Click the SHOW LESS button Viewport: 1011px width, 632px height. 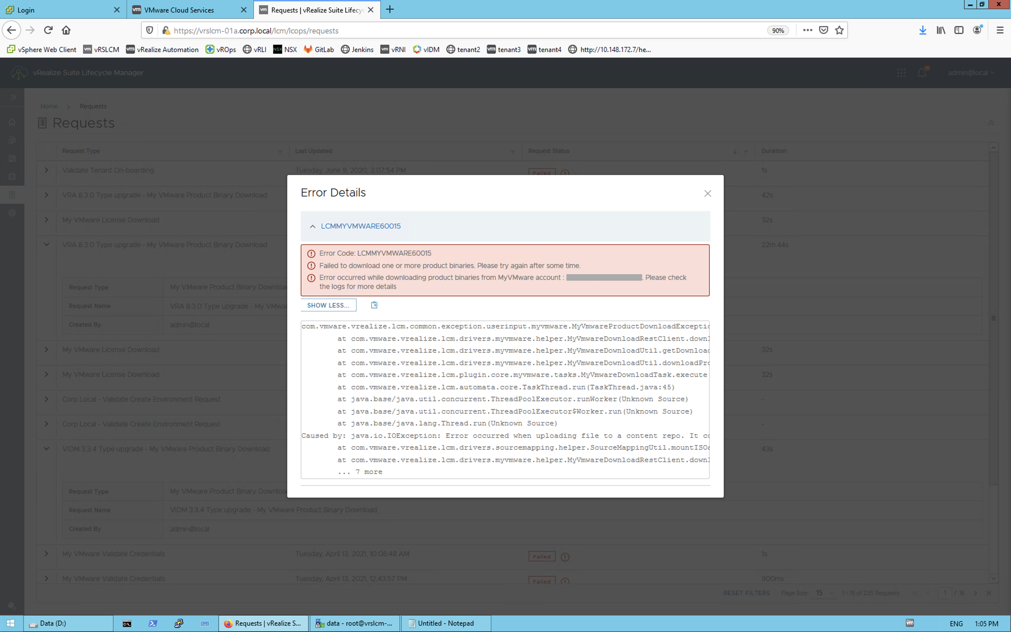[328, 305]
